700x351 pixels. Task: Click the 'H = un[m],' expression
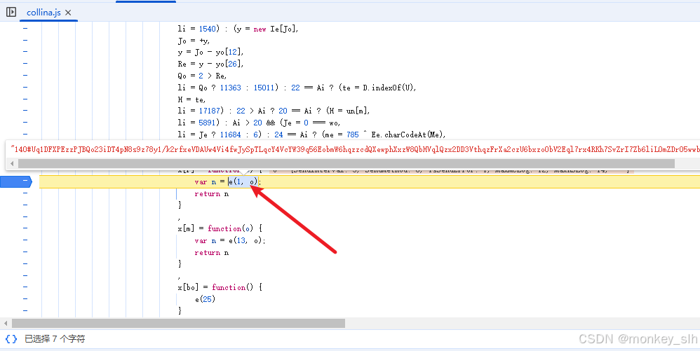[348, 111]
